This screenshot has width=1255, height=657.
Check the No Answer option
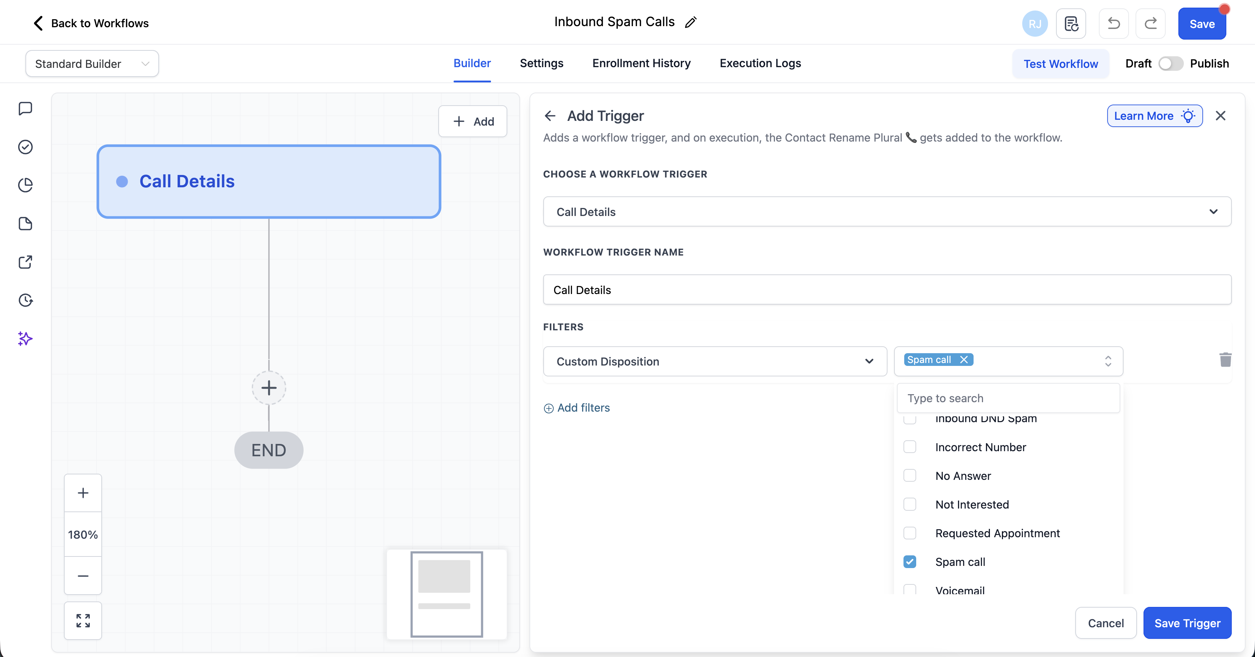[x=910, y=476]
